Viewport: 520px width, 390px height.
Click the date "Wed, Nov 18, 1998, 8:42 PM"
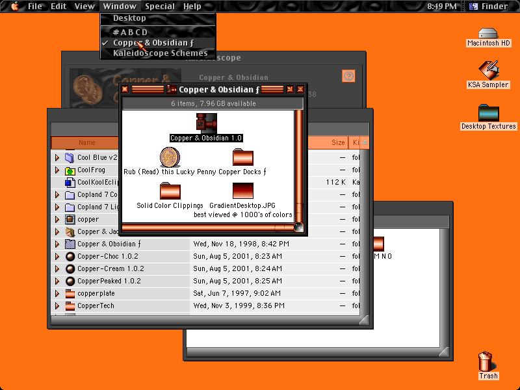tap(241, 244)
